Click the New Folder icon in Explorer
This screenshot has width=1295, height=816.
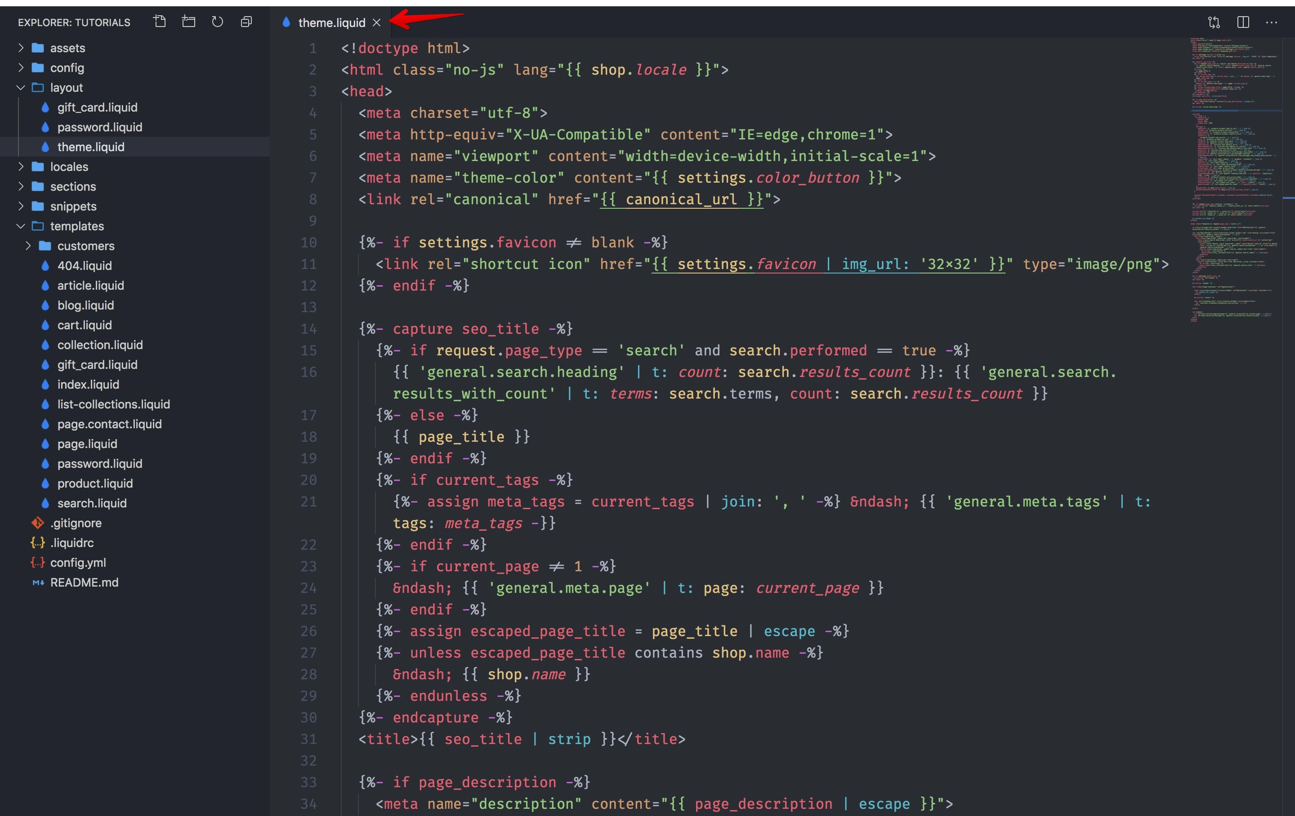[x=189, y=22]
